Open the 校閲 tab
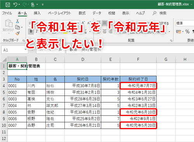This screenshot has height=142, width=194. click(x=112, y=13)
